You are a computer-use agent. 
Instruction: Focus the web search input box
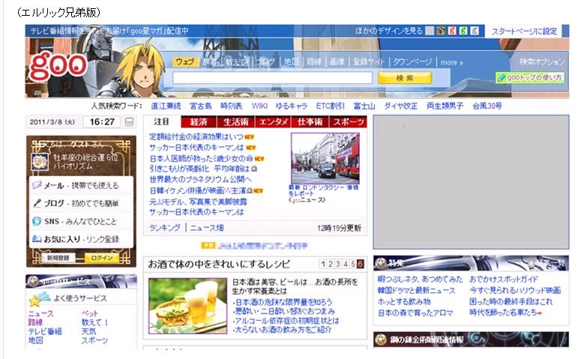point(273,78)
